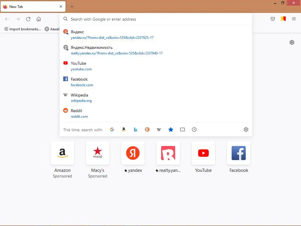
Task: Search this time with Amazon icon
Action: click(x=124, y=129)
